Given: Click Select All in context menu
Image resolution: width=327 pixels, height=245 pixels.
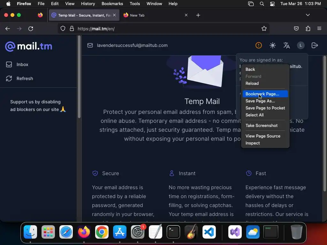Looking at the screenshot, I should point(265,115).
